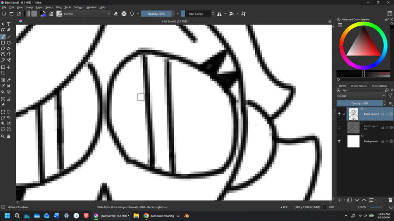The image size is (394, 221).
Task: Select the Calligraphy tool
Action: pos(9,30)
